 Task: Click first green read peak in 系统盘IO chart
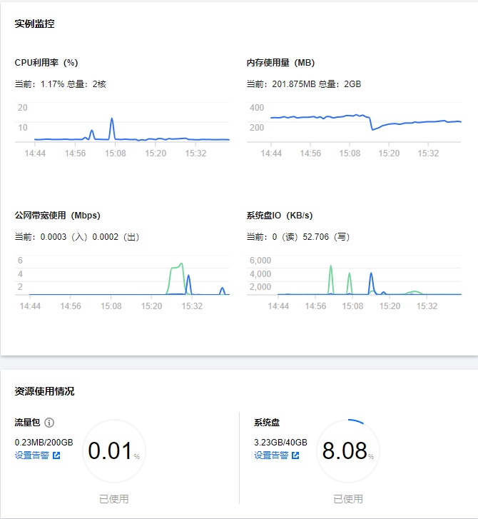331,268
